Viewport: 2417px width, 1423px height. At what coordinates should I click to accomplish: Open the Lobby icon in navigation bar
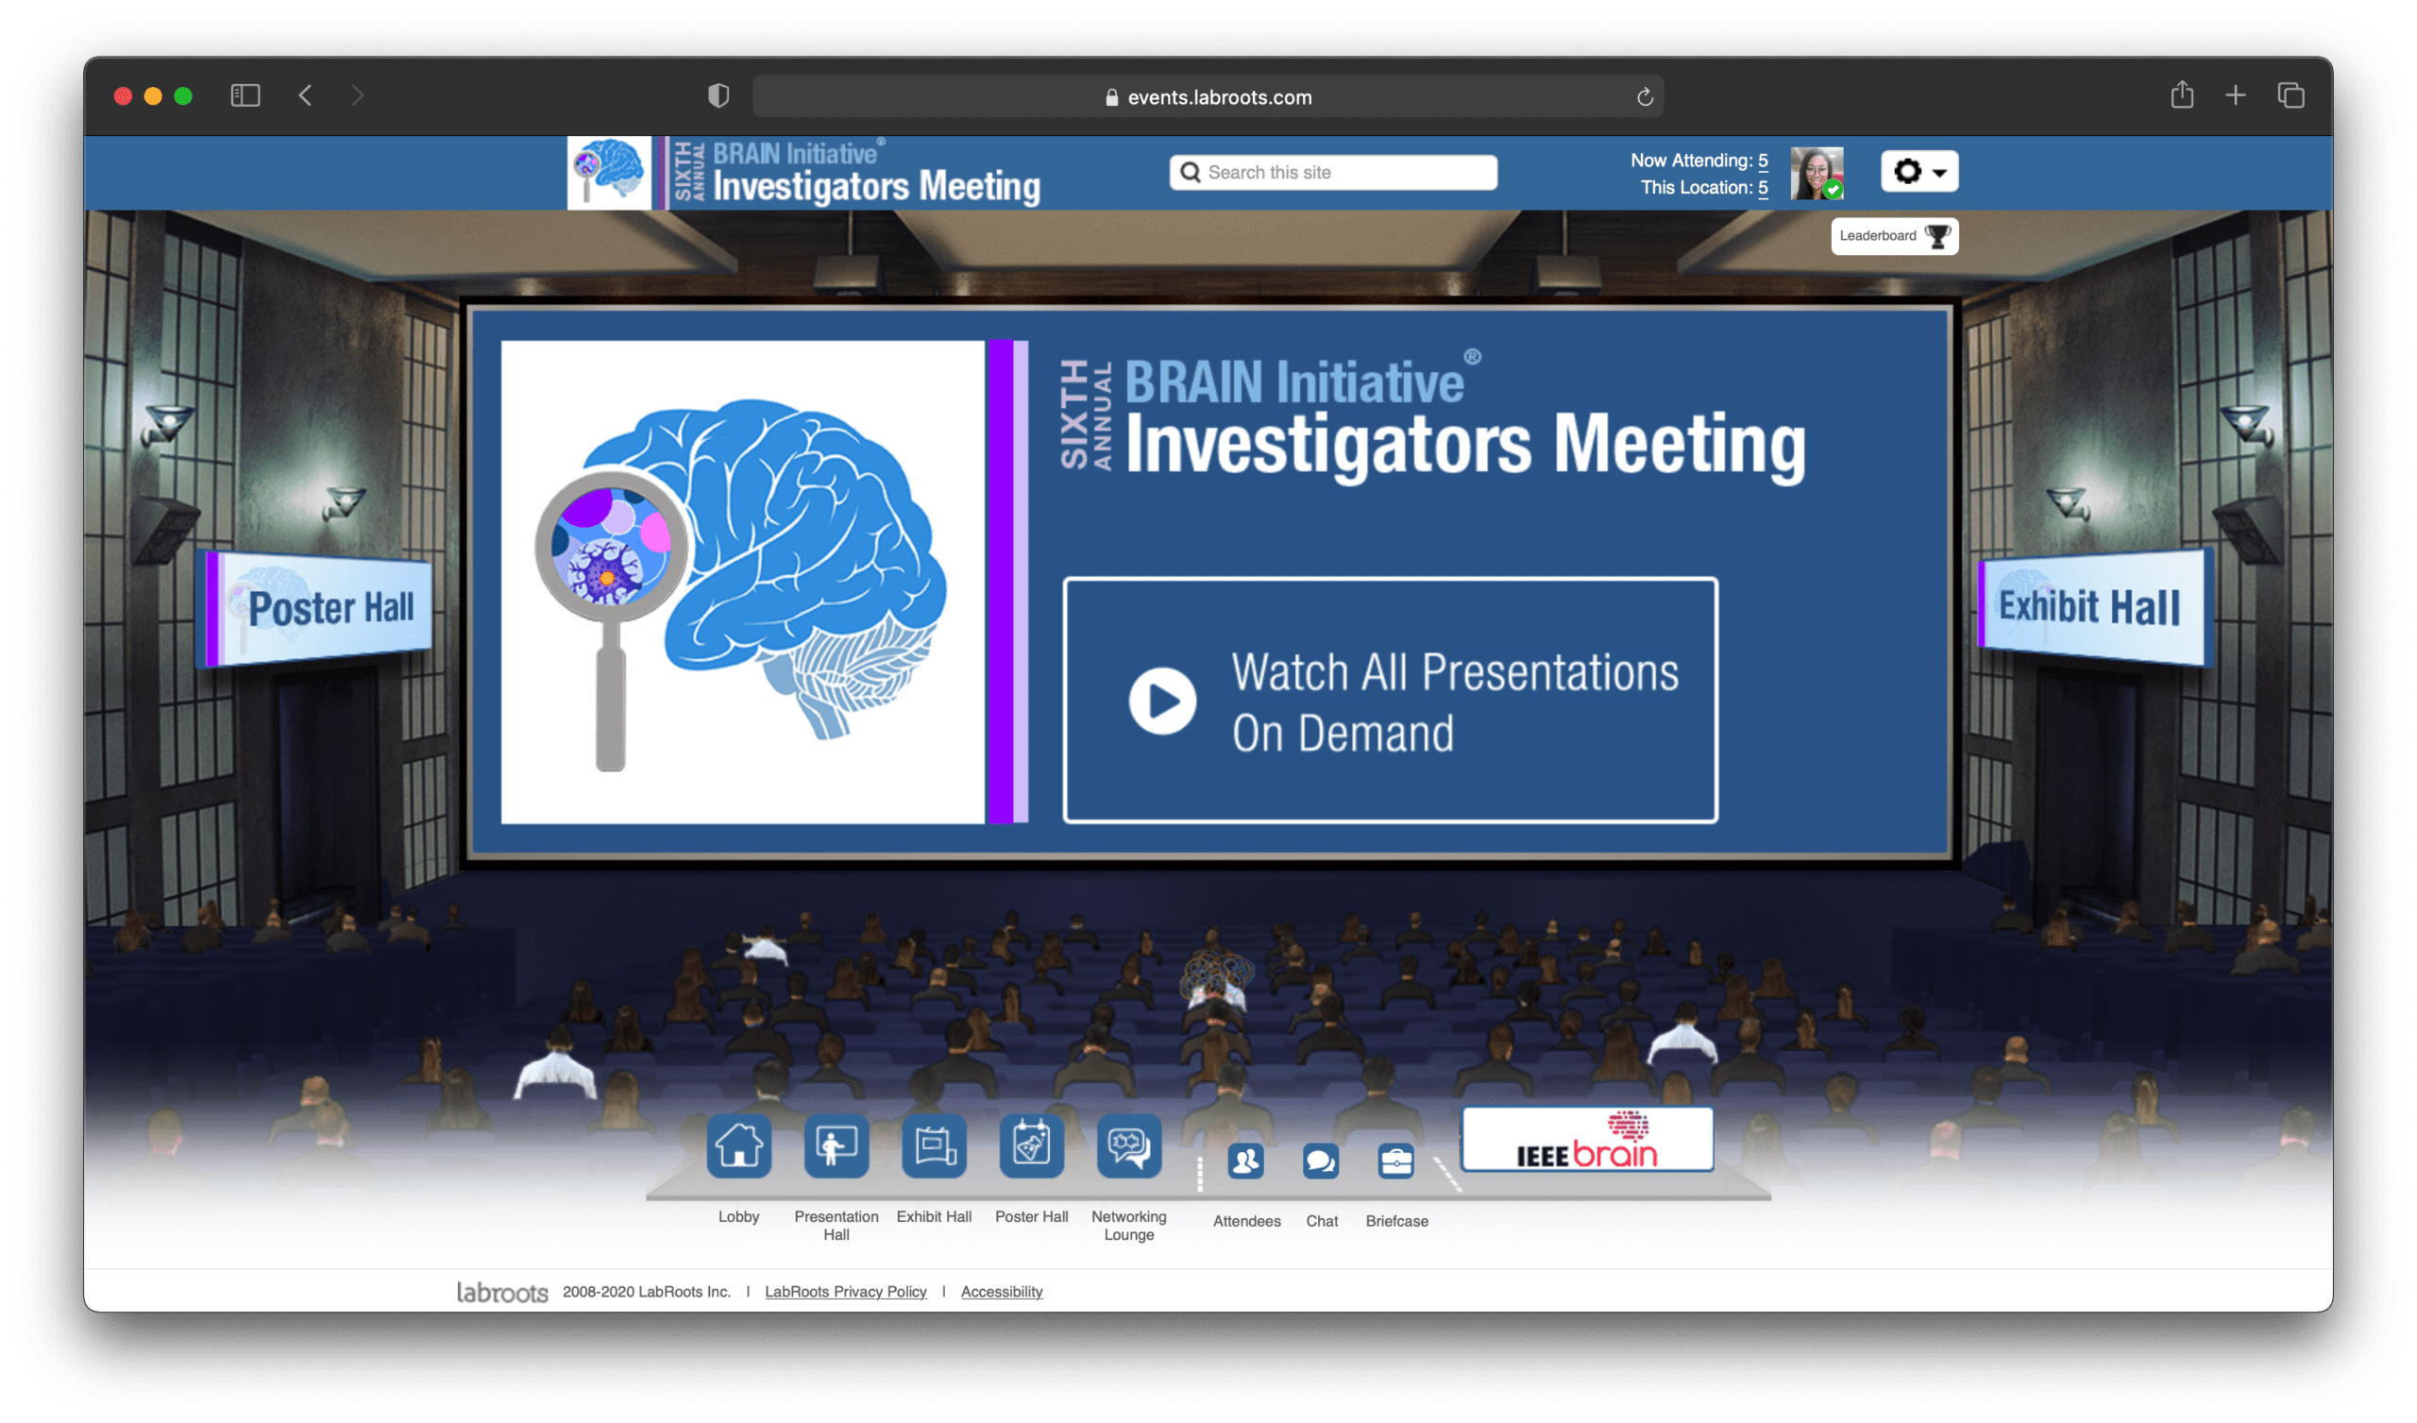point(738,1145)
